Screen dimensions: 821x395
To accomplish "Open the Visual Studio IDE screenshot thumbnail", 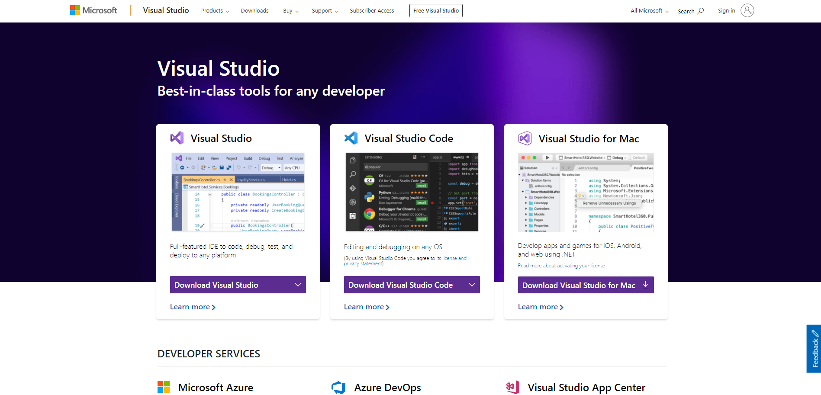I will (238, 192).
